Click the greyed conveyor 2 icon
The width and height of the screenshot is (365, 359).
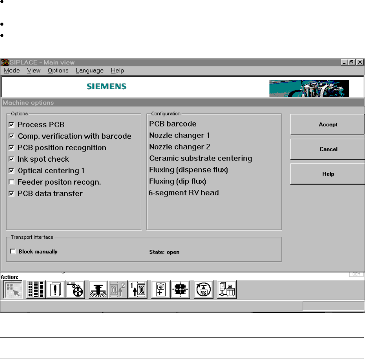[x=118, y=290]
